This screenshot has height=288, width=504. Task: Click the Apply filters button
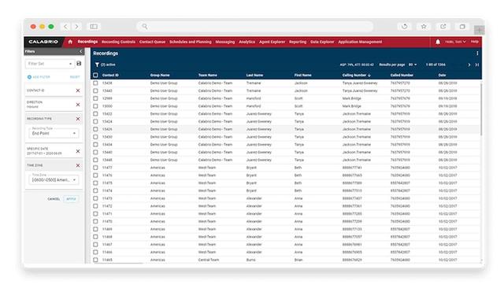71,199
